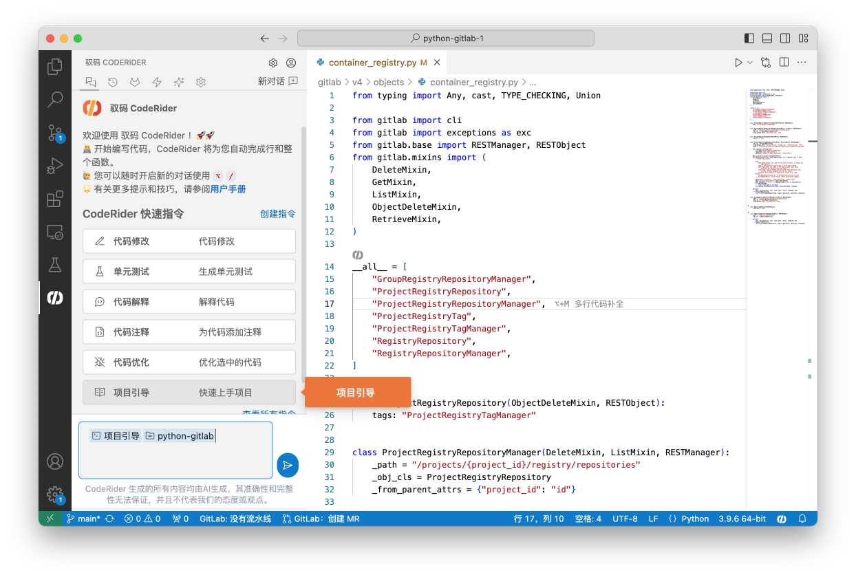Viewport: 856px width, 577px height.
Task: Open the Accounts menu in activity bar
Action: coord(55,461)
